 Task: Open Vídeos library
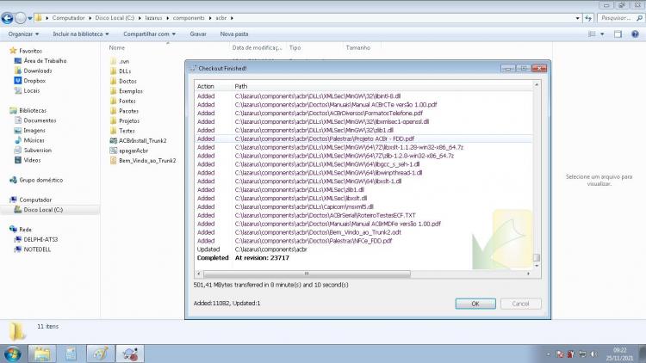click(x=28, y=160)
